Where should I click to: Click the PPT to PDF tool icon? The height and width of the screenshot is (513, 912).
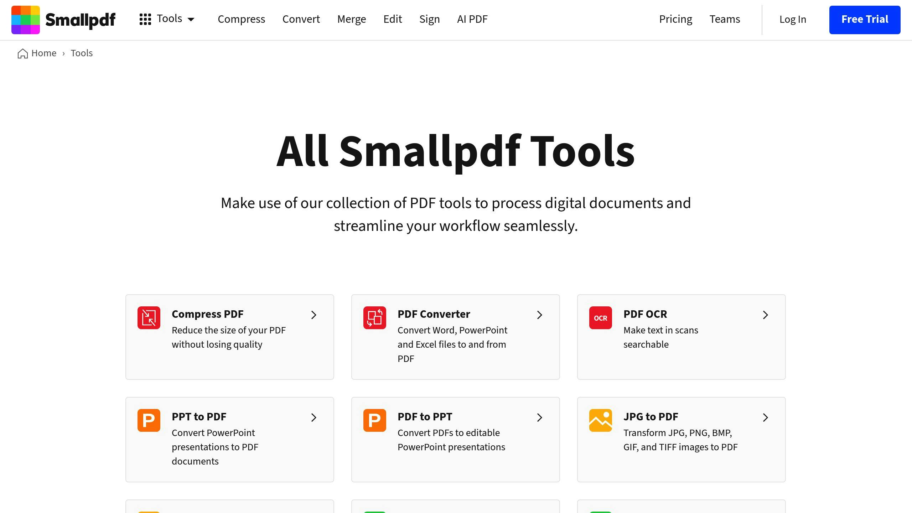pyautogui.click(x=149, y=420)
